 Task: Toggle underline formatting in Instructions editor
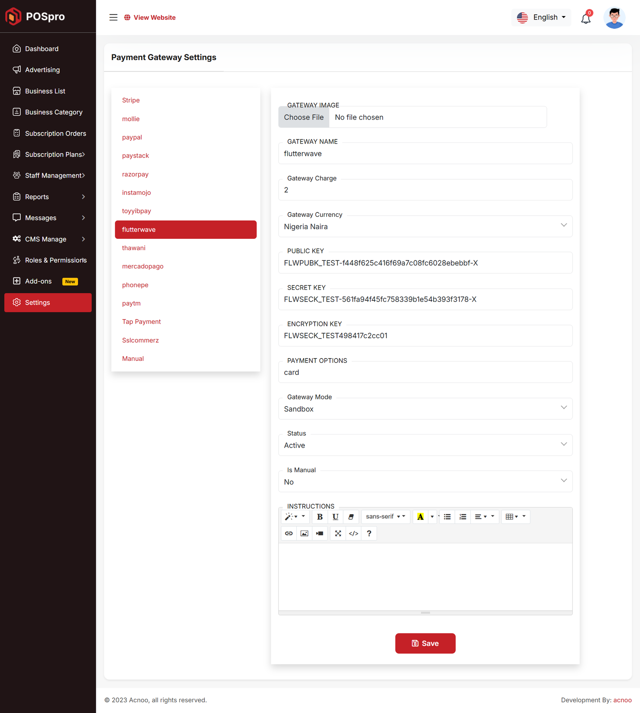point(335,517)
